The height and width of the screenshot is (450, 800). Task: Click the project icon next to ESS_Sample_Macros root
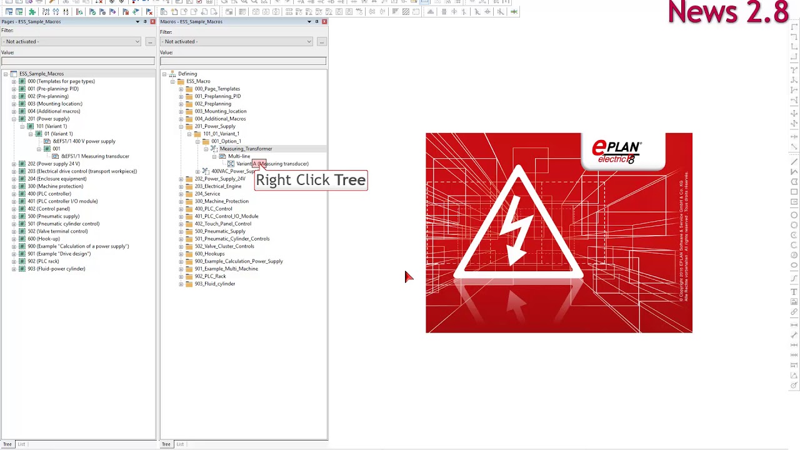point(14,74)
